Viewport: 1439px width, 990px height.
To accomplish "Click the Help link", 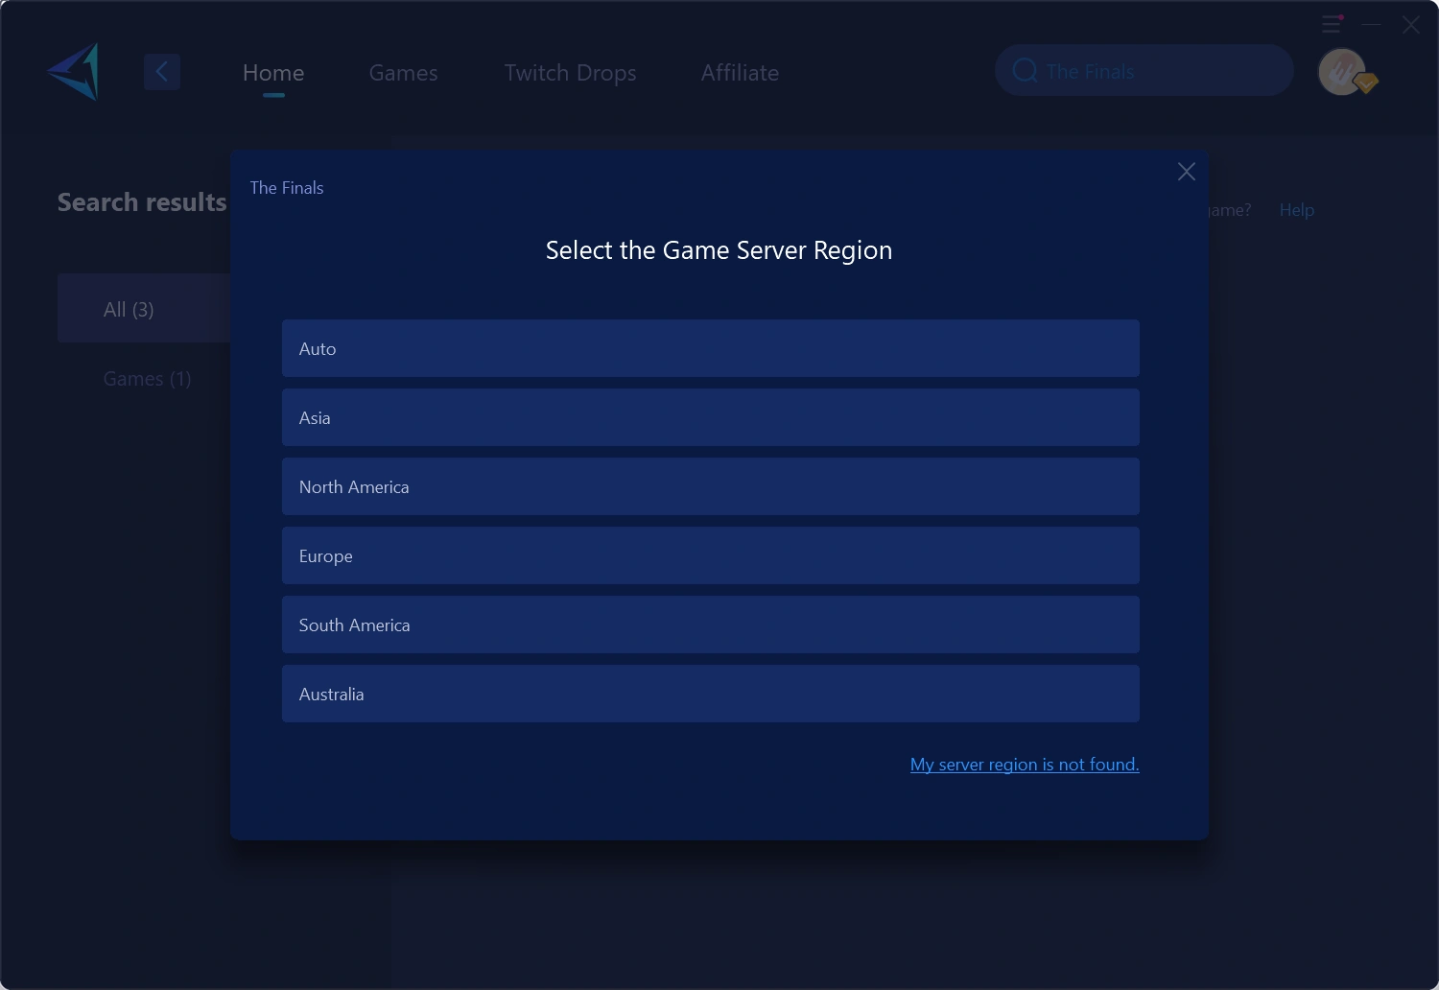I will (1296, 209).
